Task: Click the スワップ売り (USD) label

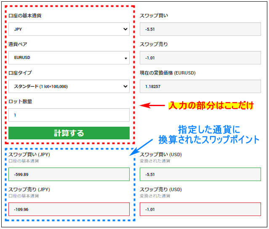Action: [161, 189]
